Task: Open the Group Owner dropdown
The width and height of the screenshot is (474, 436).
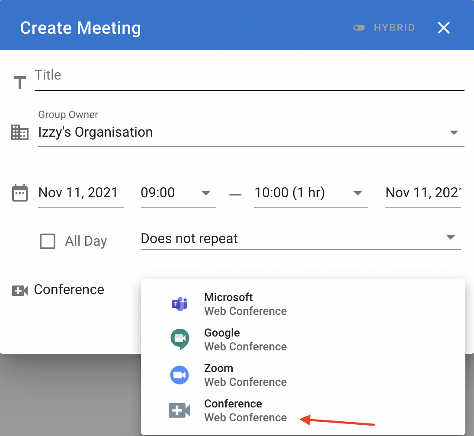Action: 251,132
